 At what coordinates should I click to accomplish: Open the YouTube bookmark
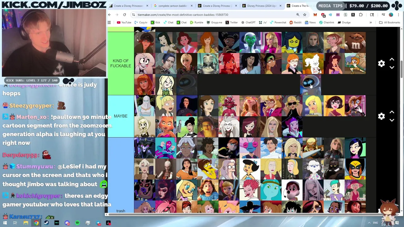click(x=124, y=22)
